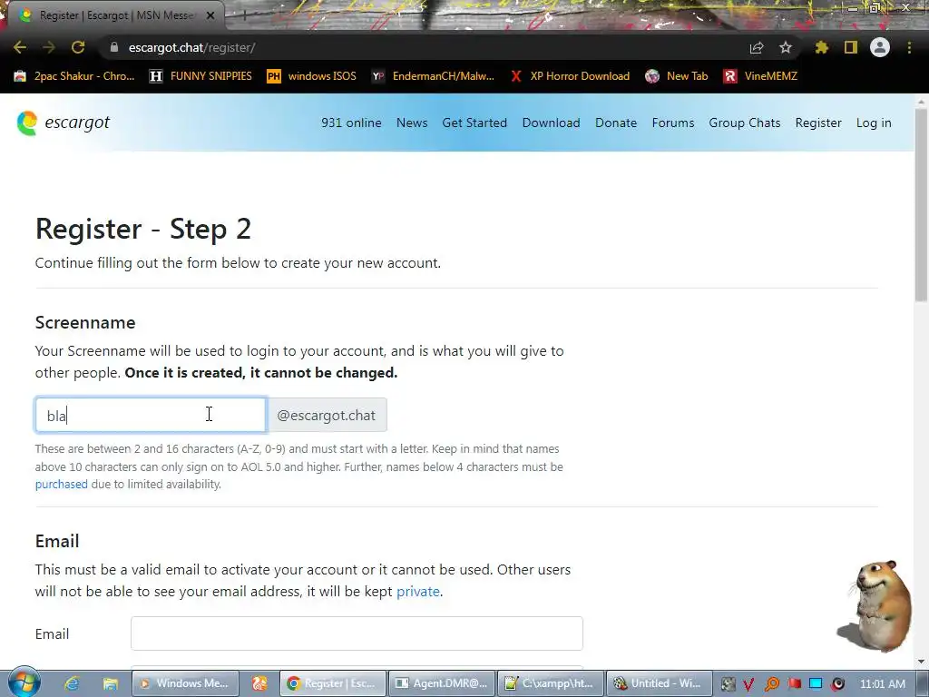
Task: Open the Get Started nav link
Action: coord(474,123)
